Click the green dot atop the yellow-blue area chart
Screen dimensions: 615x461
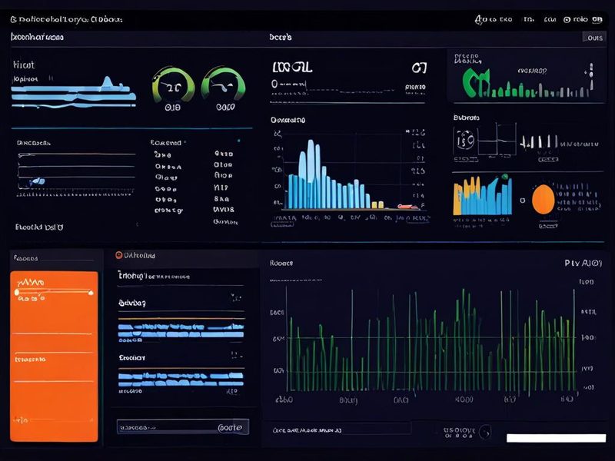coord(504,177)
